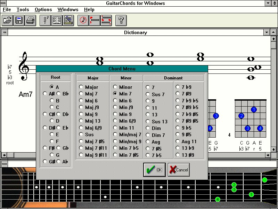The image size is (278, 209).
Task: Open the File menu
Action: coord(7,9)
